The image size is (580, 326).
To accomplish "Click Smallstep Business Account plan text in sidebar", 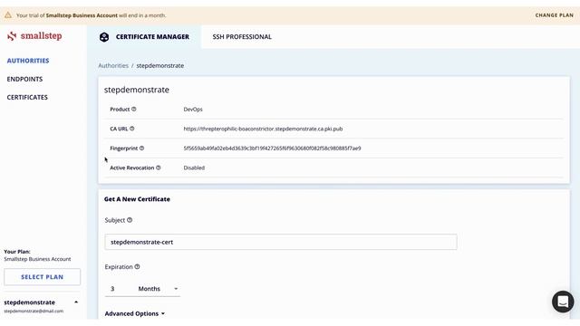I will click(37, 259).
